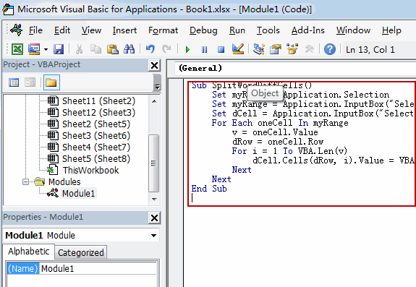Open the Run menu

(x=237, y=30)
